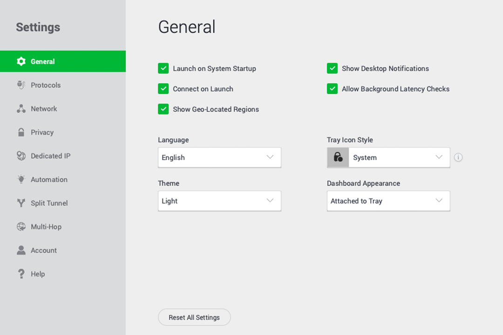Uncheck Launch on System Startup
Viewport: 503px width, 335px height.
[163, 68]
